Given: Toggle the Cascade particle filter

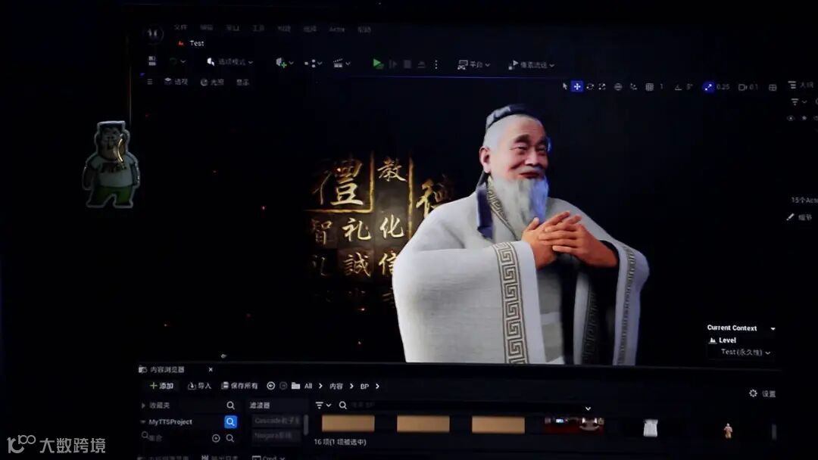Looking at the screenshot, I should pos(277,421).
